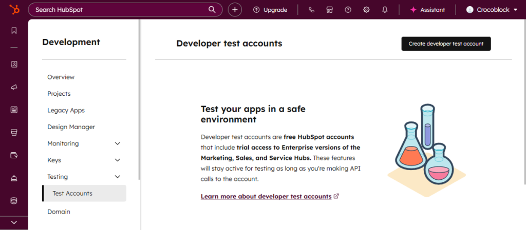Click the Crocoblock account avatar
The width and height of the screenshot is (526, 230).
point(469,10)
